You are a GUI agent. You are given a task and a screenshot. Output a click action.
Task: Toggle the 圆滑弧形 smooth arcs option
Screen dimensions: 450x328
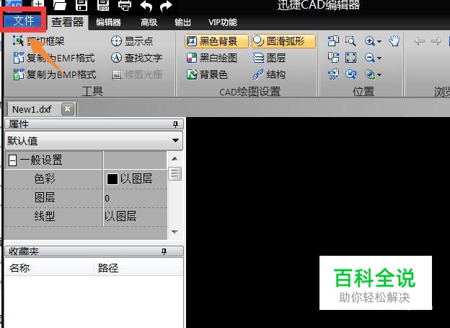pyautogui.click(x=283, y=41)
